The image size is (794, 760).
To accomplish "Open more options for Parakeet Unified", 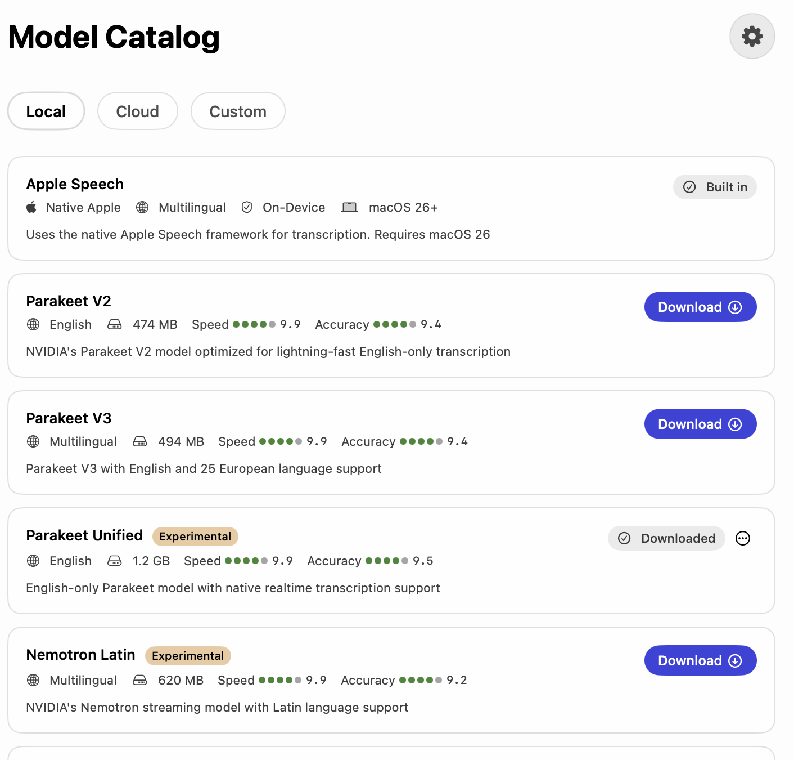I will tap(743, 538).
